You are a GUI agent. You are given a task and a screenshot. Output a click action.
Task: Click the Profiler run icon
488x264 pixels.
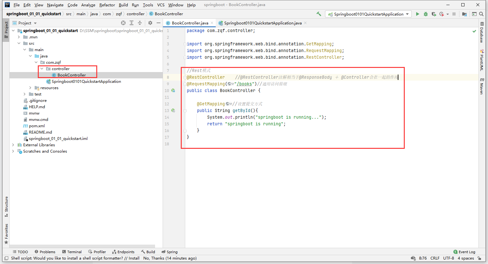[442, 14]
